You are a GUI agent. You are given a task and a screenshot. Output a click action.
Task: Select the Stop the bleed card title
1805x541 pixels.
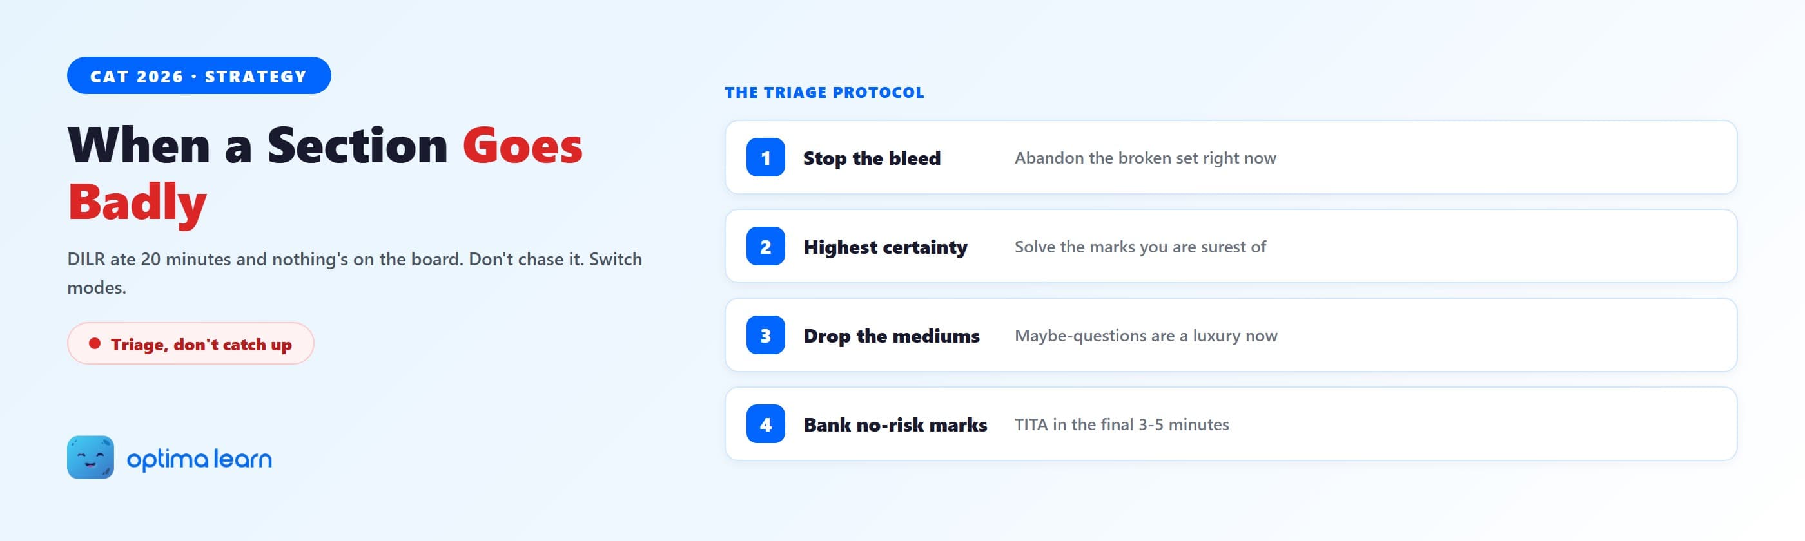pyautogui.click(x=872, y=158)
